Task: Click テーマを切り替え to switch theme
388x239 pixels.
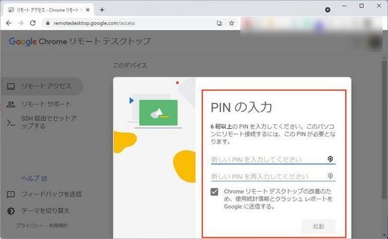Action: coord(45,211)
